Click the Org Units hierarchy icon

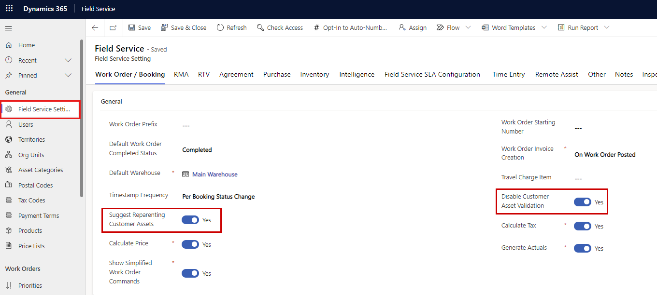[x=9, y=155]
